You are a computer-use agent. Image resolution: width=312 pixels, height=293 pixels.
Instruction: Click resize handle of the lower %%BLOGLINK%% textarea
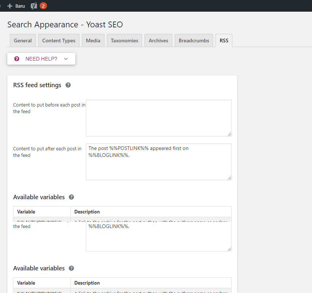coord(229,249)
